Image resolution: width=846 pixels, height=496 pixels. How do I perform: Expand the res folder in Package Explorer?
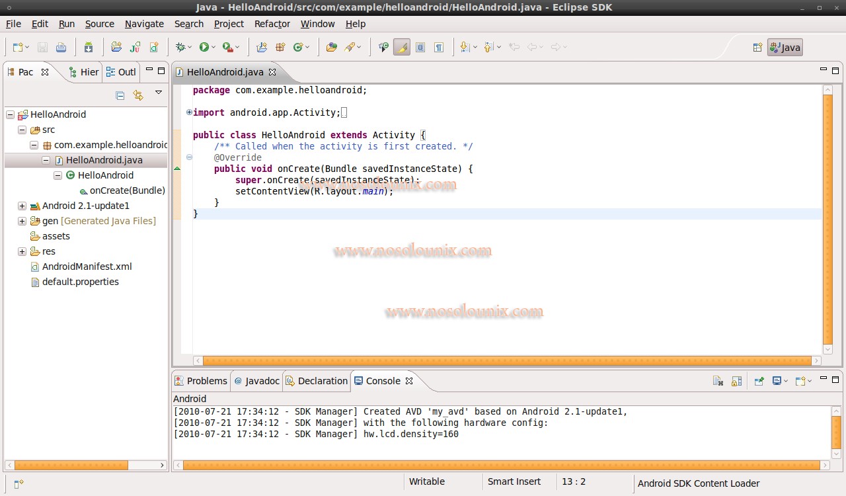[x=22, y=251]
